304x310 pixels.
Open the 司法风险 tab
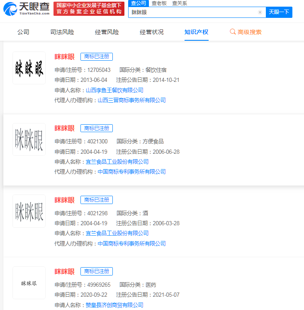coord(62,32)
